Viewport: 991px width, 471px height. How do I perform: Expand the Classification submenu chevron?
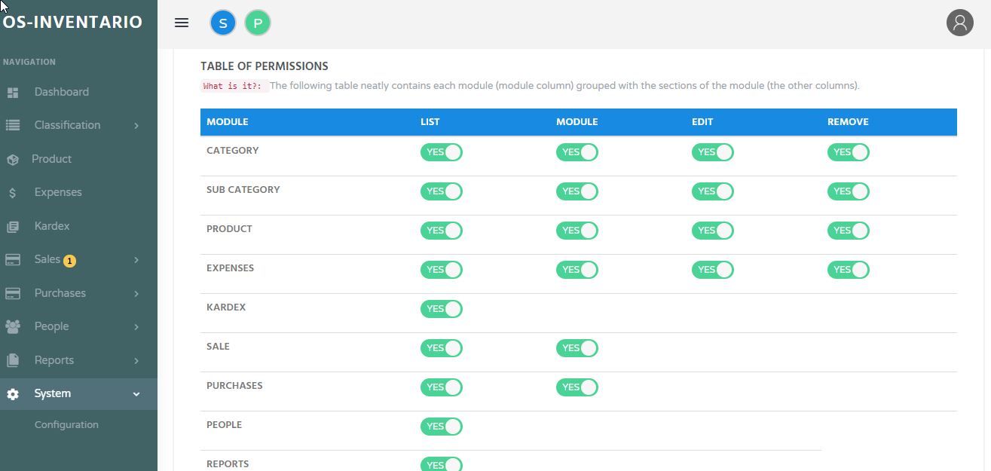(136, 125)
